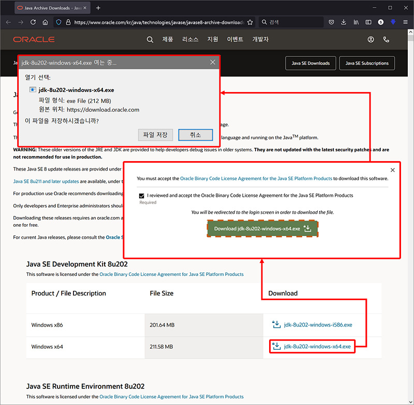The image size is (414, 405).
Task: Click the jdk-8u202-windows-x64.exe file name in dialog
Action: [76, 90]
